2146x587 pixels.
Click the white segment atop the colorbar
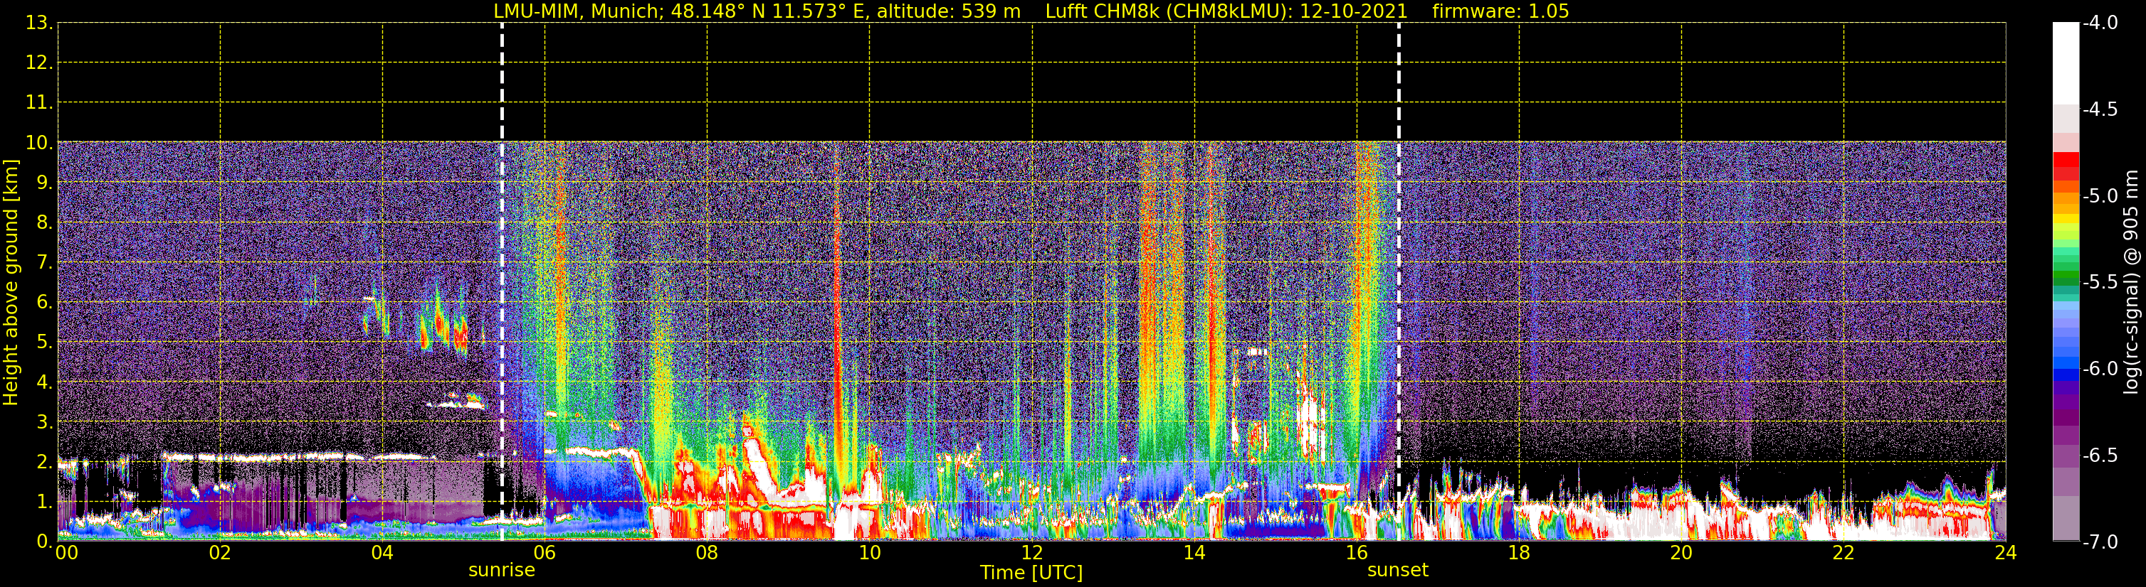(x=2065, y=63)
